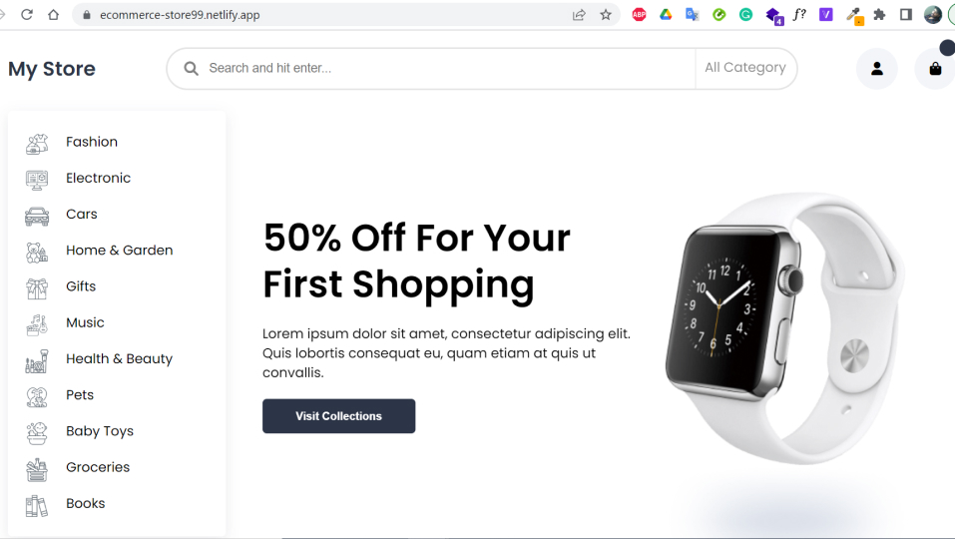Expand the All Category dropdown
The width and height of the screenshot is (955, 539).
745,68
